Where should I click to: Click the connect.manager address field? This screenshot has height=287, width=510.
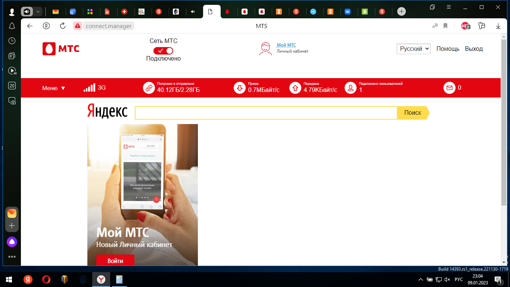click(108, 26)
